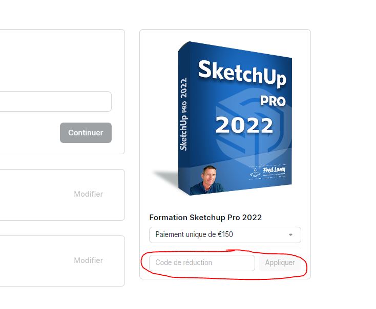Image resolution: width=376 pixels, height=309 pixels.
Task: Click the second Modifier link below
Action: click(88, 260)
